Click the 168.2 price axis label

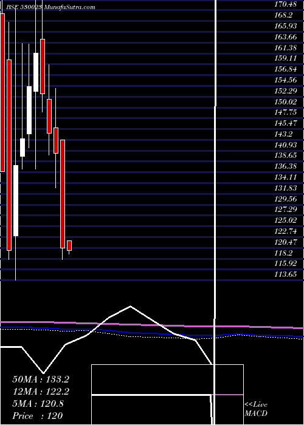tap(284, 15)
